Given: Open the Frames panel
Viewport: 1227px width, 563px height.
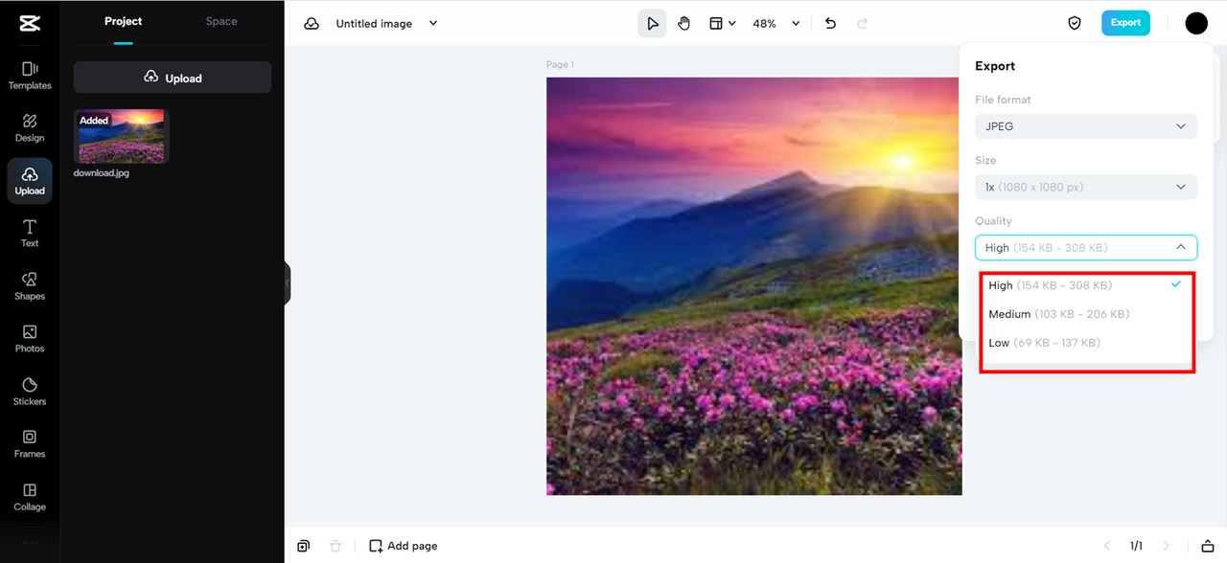Looking at the screenshot, I should pos(30,444).
